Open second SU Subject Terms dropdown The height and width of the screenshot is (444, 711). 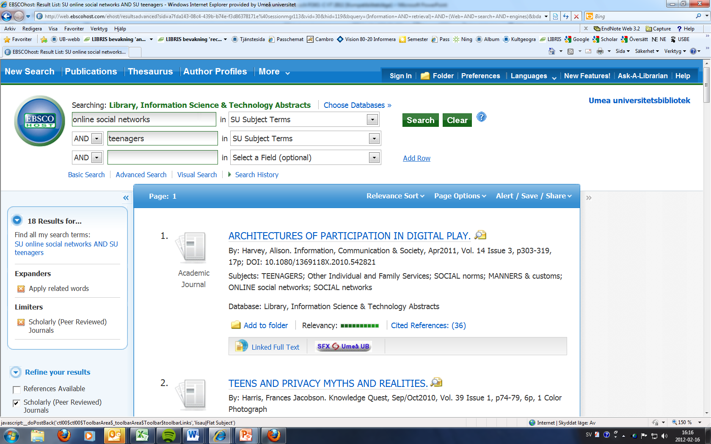pyautogui.click(x=374, y=139)
